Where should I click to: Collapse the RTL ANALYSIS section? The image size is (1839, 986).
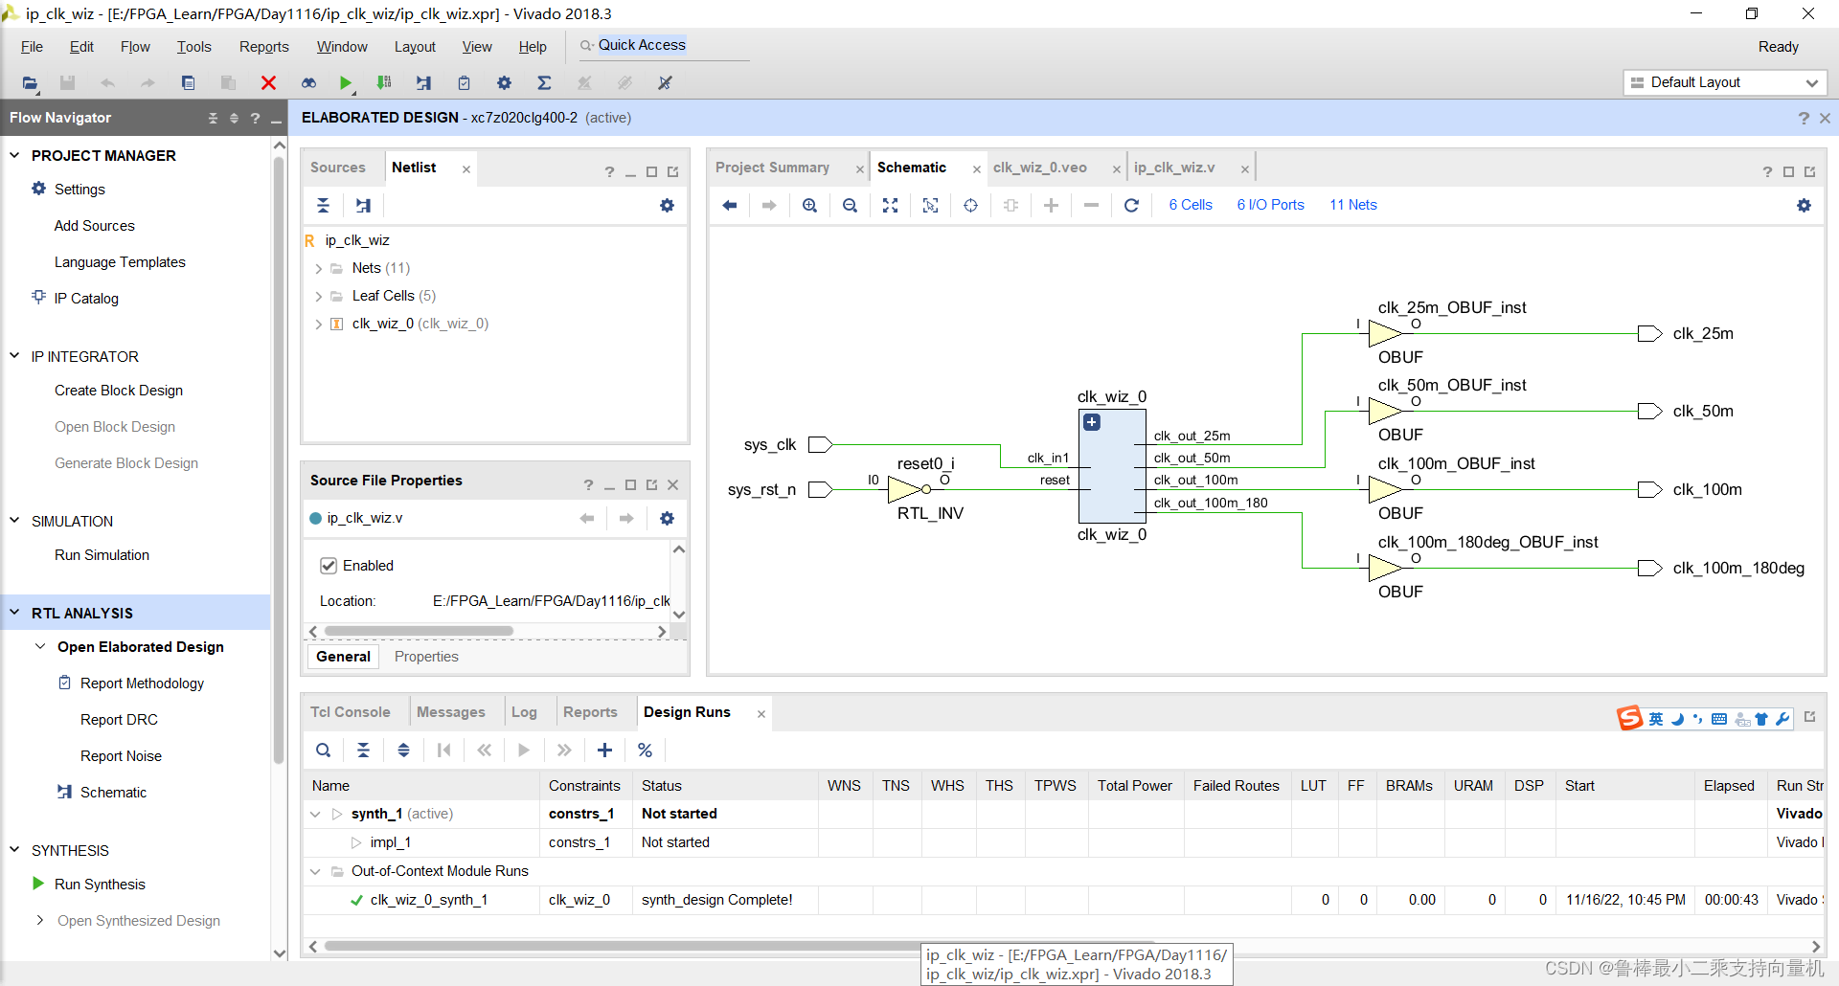[14, 613]
